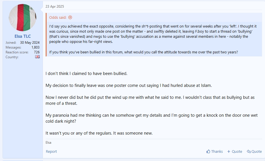The width and height of the screenshot is (265, 161).
Task: Follow the "Odds said:" quote attribution link
Action: (58, 17)
